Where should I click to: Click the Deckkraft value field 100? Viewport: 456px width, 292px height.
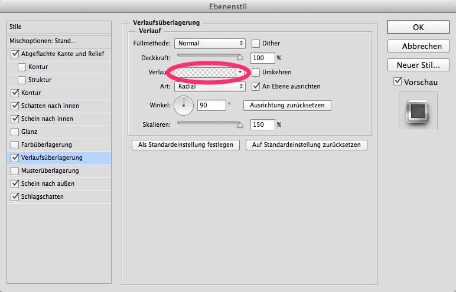263,58
